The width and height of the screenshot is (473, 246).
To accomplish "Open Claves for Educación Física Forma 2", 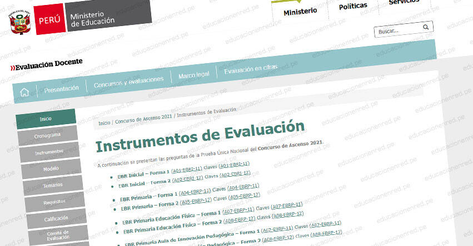I will click(287, 214).
